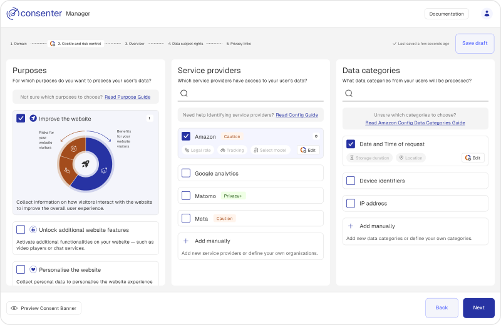Check the Meta provider
Viewport: 501px width, 325px height.
click(186, 219)
